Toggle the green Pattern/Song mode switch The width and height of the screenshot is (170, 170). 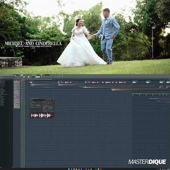coord(15,75)
